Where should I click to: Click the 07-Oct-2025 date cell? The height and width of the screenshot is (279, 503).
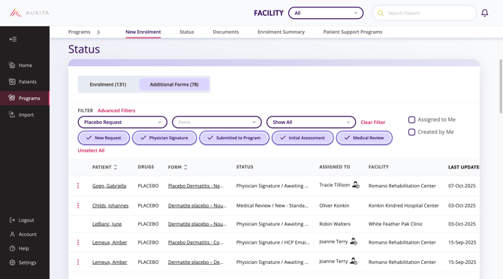tap(462, 186)
